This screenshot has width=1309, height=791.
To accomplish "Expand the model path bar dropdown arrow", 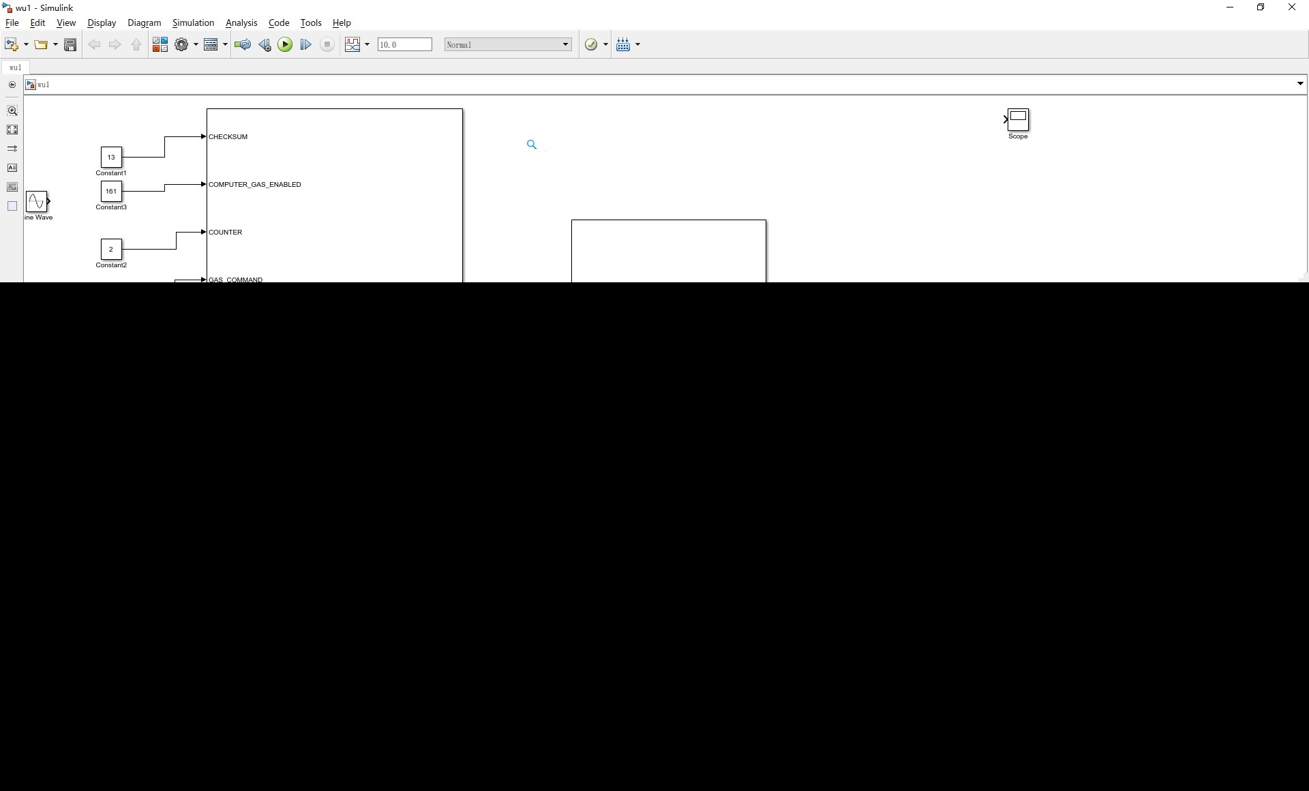I will tap(1299, 84).
